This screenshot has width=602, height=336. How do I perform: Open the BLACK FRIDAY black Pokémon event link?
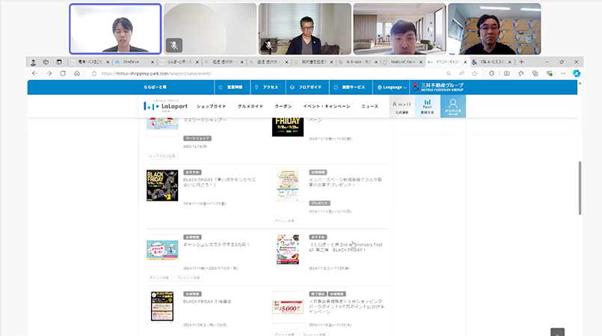click(219, 182)
